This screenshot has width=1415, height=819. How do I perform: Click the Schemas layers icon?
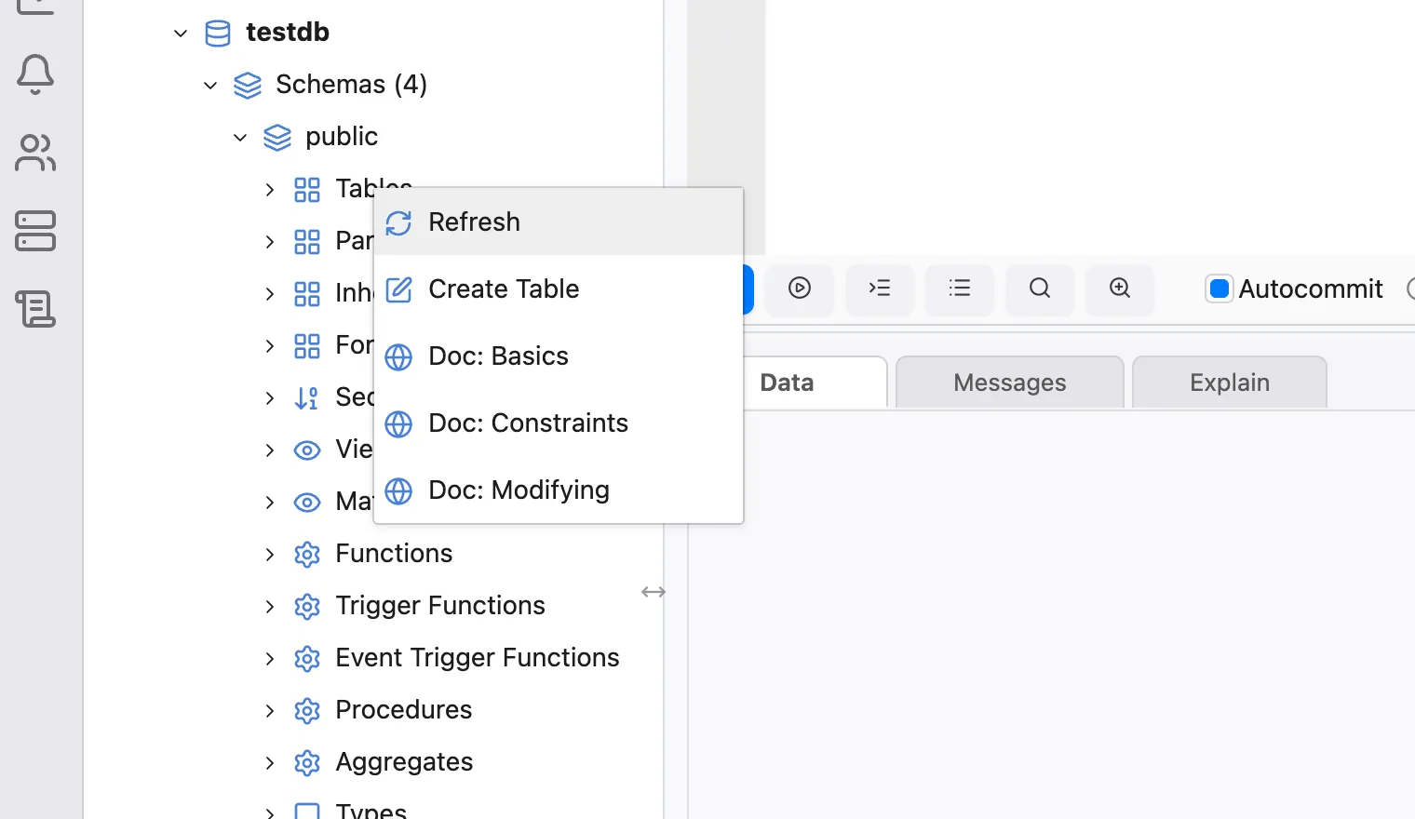[x=248, y=86]
